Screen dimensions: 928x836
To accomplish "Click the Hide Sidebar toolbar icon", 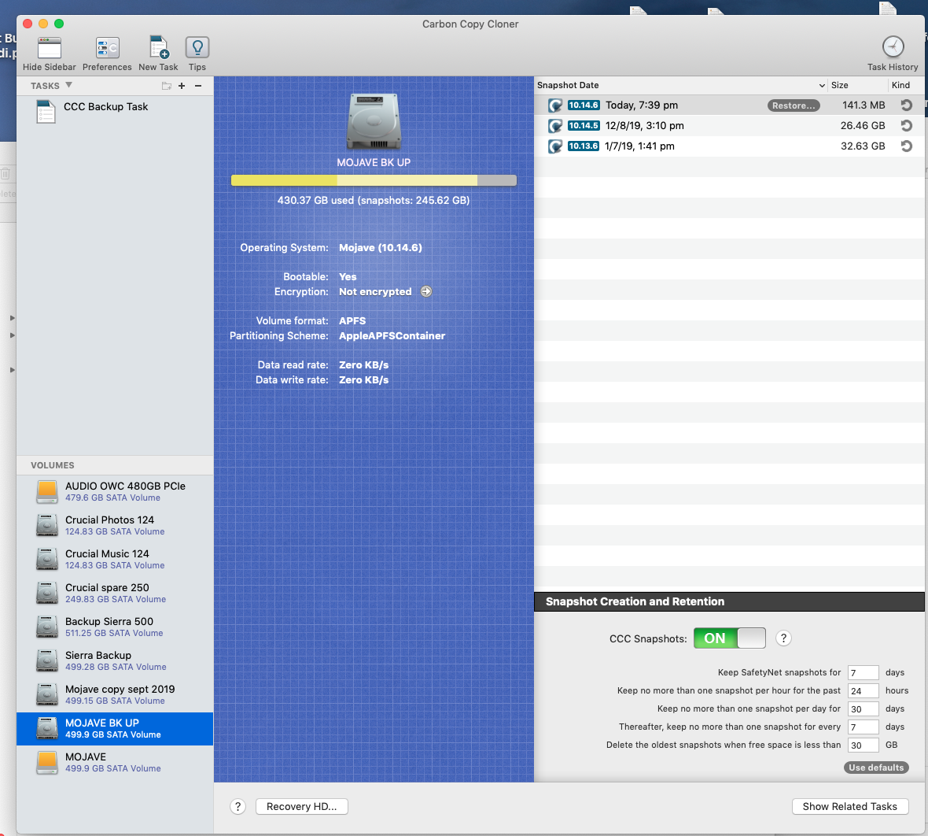I will click(49, 48).
